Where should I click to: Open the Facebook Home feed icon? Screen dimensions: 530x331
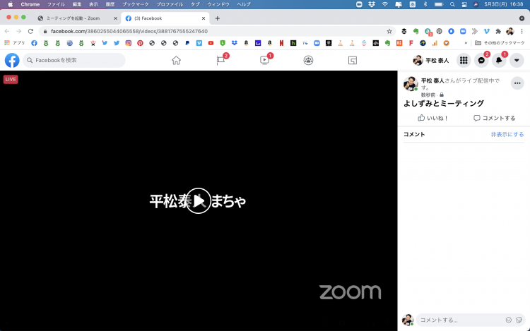click(176, 61)
